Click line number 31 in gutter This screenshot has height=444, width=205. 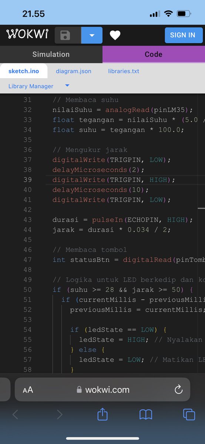[x=28, y=100]
